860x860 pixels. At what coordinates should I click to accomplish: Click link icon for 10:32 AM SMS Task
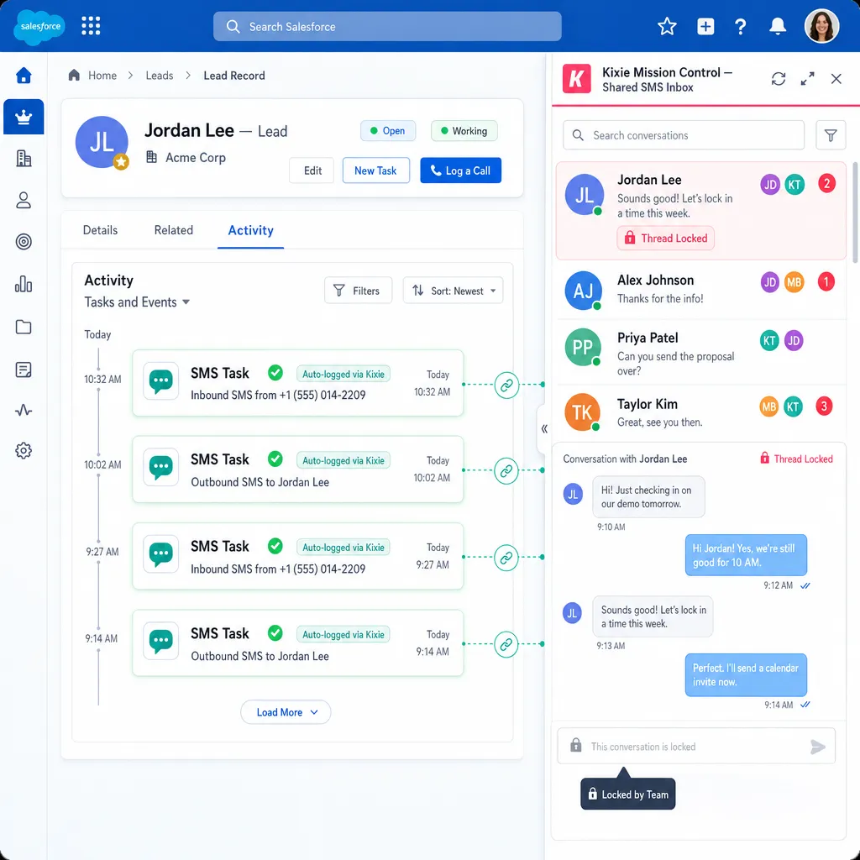(506, 385)
